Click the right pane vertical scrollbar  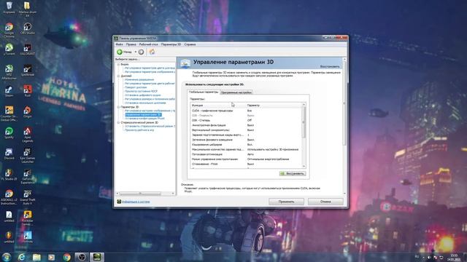pos(345,126)
